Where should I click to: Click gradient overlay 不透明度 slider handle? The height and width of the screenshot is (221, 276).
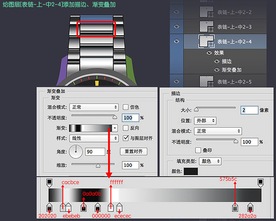click(x=115, y=117)
